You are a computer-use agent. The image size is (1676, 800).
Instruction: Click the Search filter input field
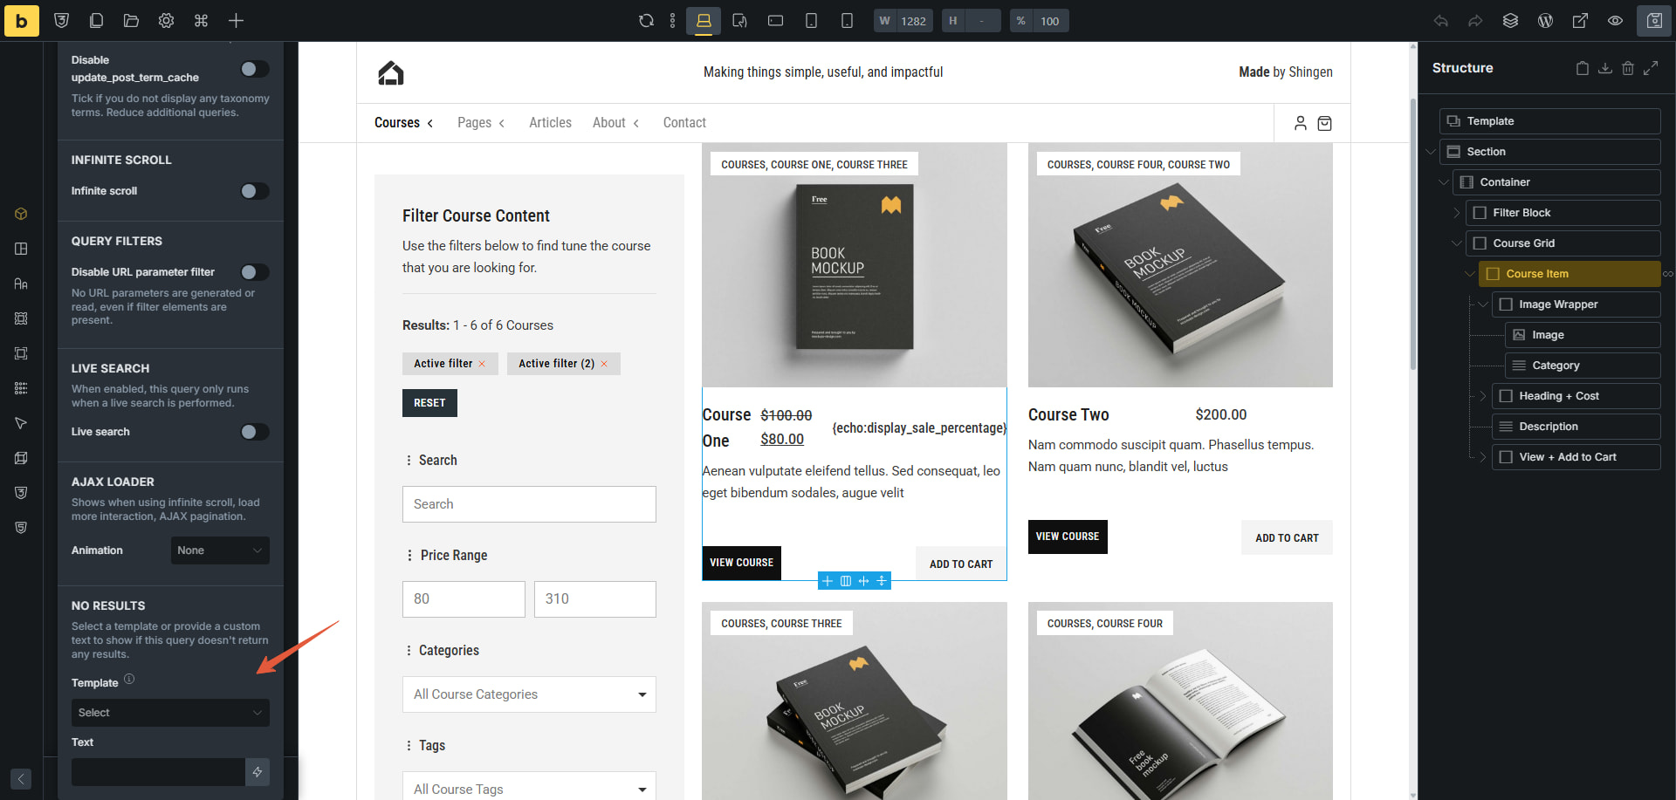click(529, 504)
